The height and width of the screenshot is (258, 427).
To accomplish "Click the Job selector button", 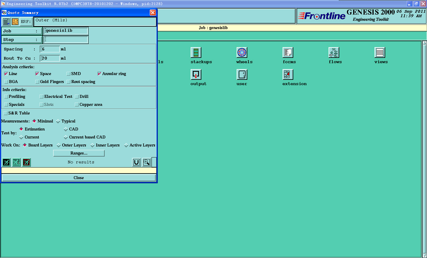I will (22, 31).
